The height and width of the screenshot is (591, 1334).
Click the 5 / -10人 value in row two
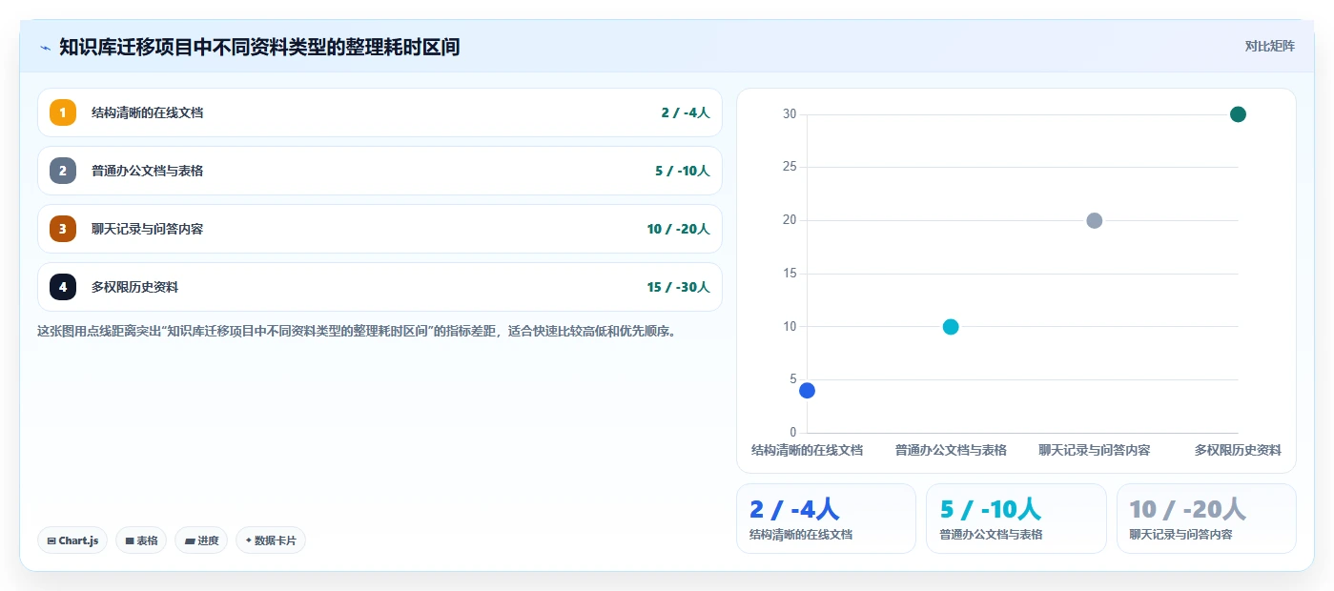pos(682,171)
